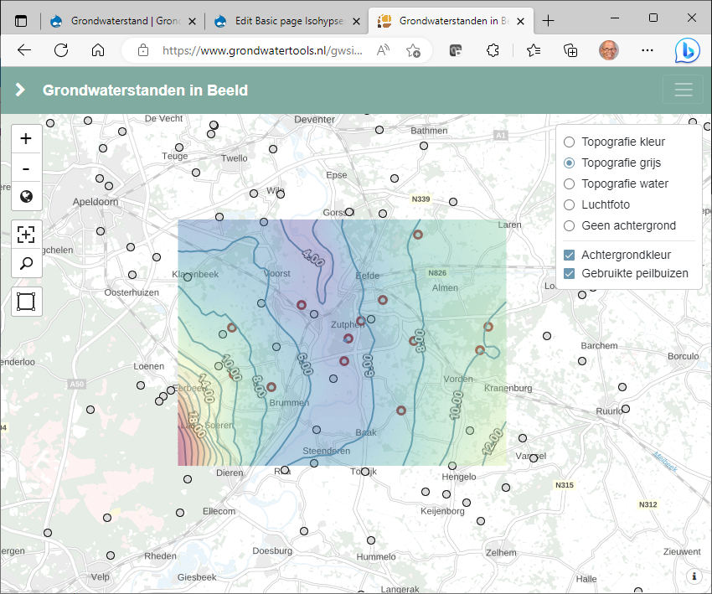This screenshot has width=712, height=594.
Task: Expand the sidebar with the header chevron
Action: pos(20,90)
